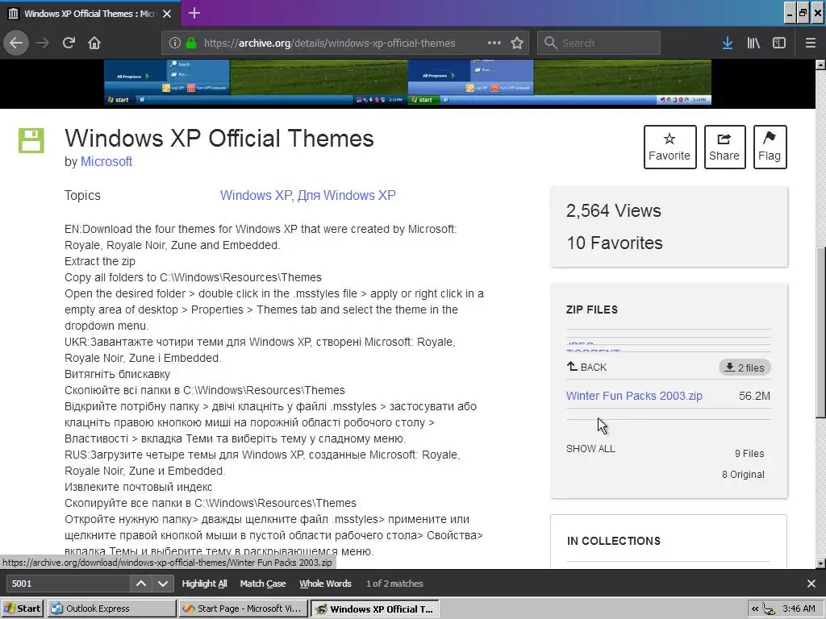Open the Windows XP topic link
Screen dimensions: 826x619
[256, 195]
